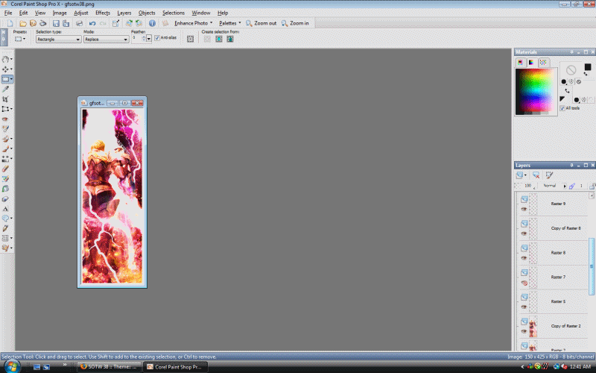Toggle the Anti-alias checkbox
This screenshot has height=373, width=596.
[x=157, y=38]
